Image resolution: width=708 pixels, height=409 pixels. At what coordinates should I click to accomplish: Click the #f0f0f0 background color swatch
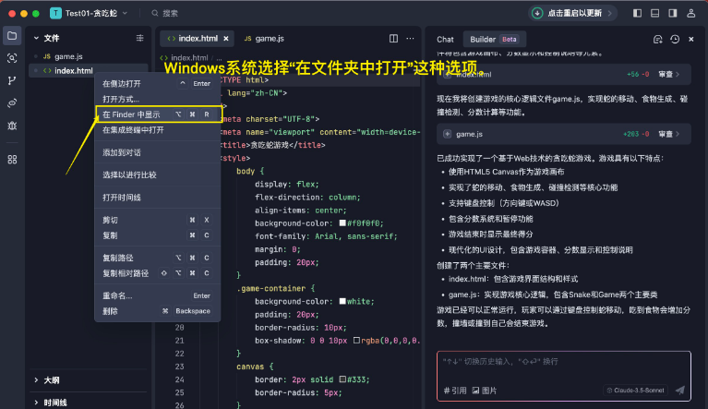[x=342, y=223]
